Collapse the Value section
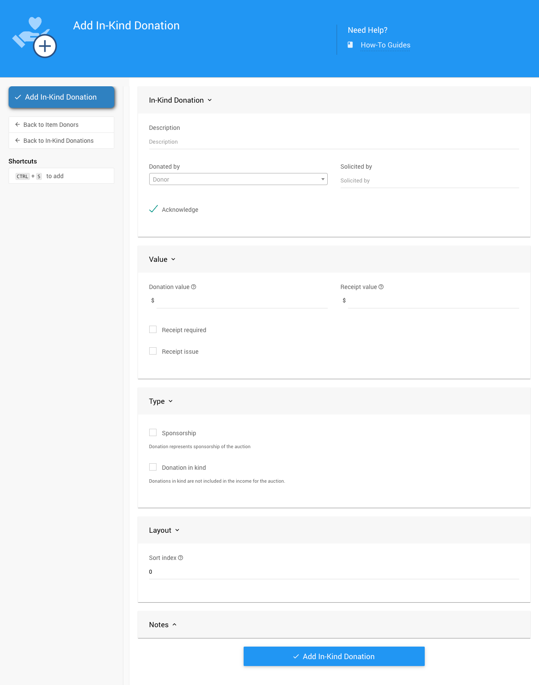539x685 pixels. pyautogui.click(x=162, y=259)
